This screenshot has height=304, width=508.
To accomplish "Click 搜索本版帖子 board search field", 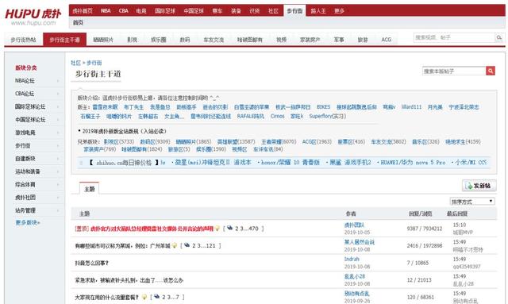I will [454, 71].
